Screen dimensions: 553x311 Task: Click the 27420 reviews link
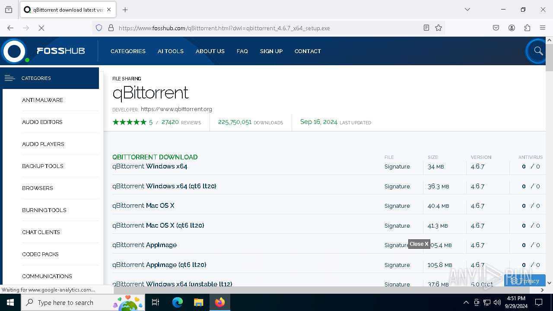coord(181,122)
